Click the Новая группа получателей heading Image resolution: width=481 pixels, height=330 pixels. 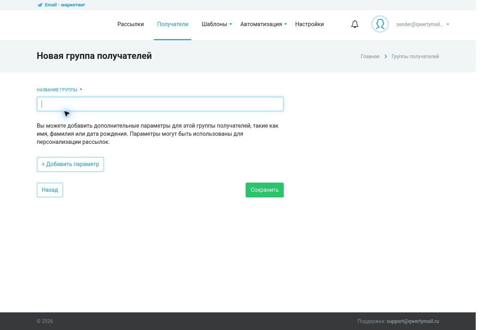click(94, 56)
